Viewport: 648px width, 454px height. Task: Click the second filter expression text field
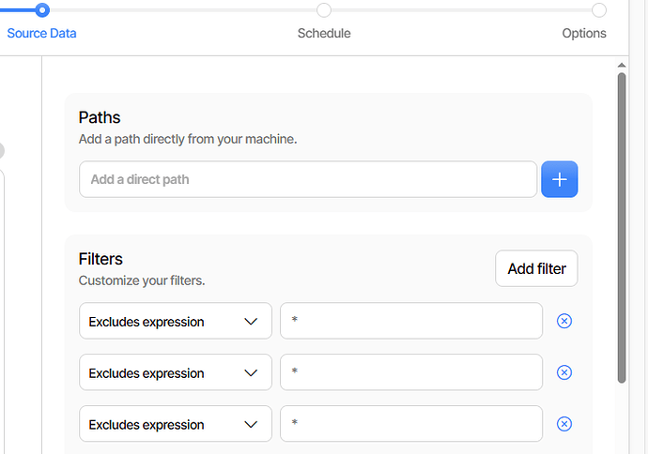[x=411, y=372]
